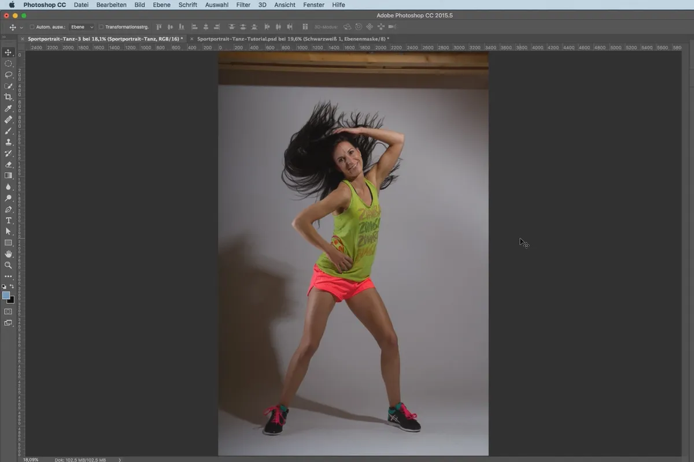Viewport: 694px width, 462px height.
Task: Click the blue foreground color swatch
Action: tap(6, 295)
